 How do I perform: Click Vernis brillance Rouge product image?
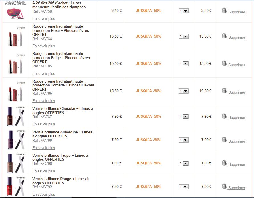pyautogui.click(x=16, y=187)
